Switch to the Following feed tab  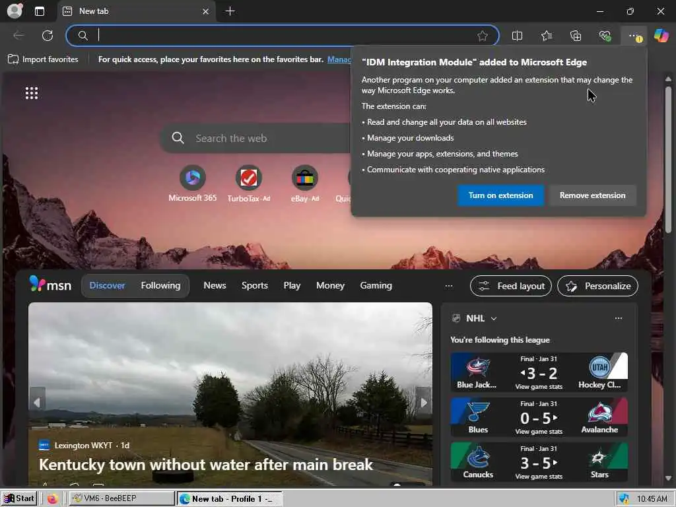pos(160,285)
